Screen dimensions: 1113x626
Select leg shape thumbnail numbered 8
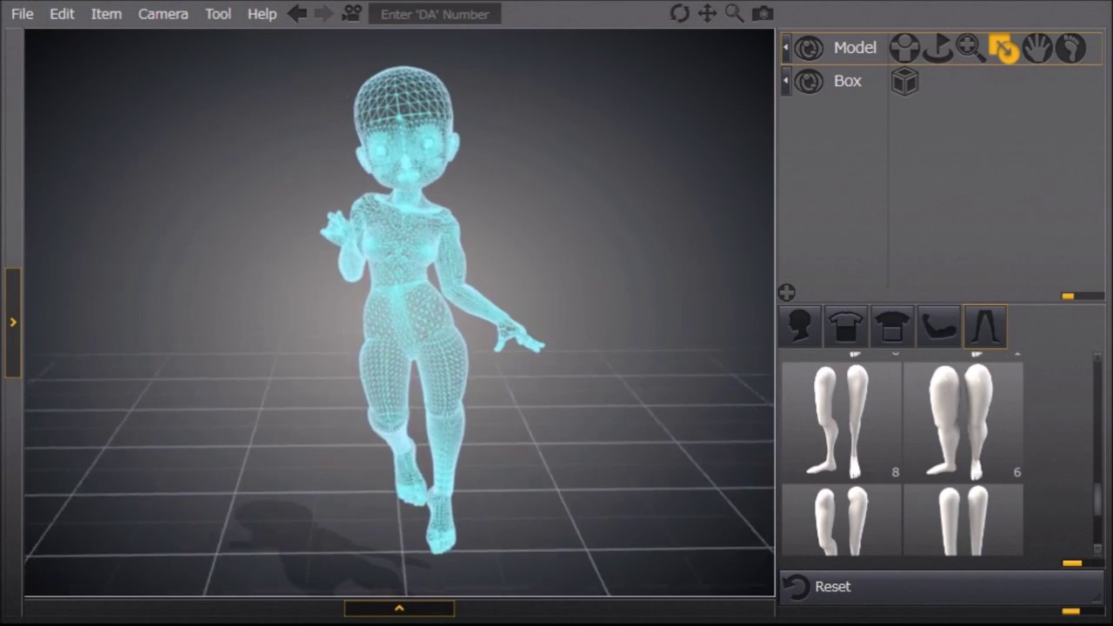tap(842, 421)
